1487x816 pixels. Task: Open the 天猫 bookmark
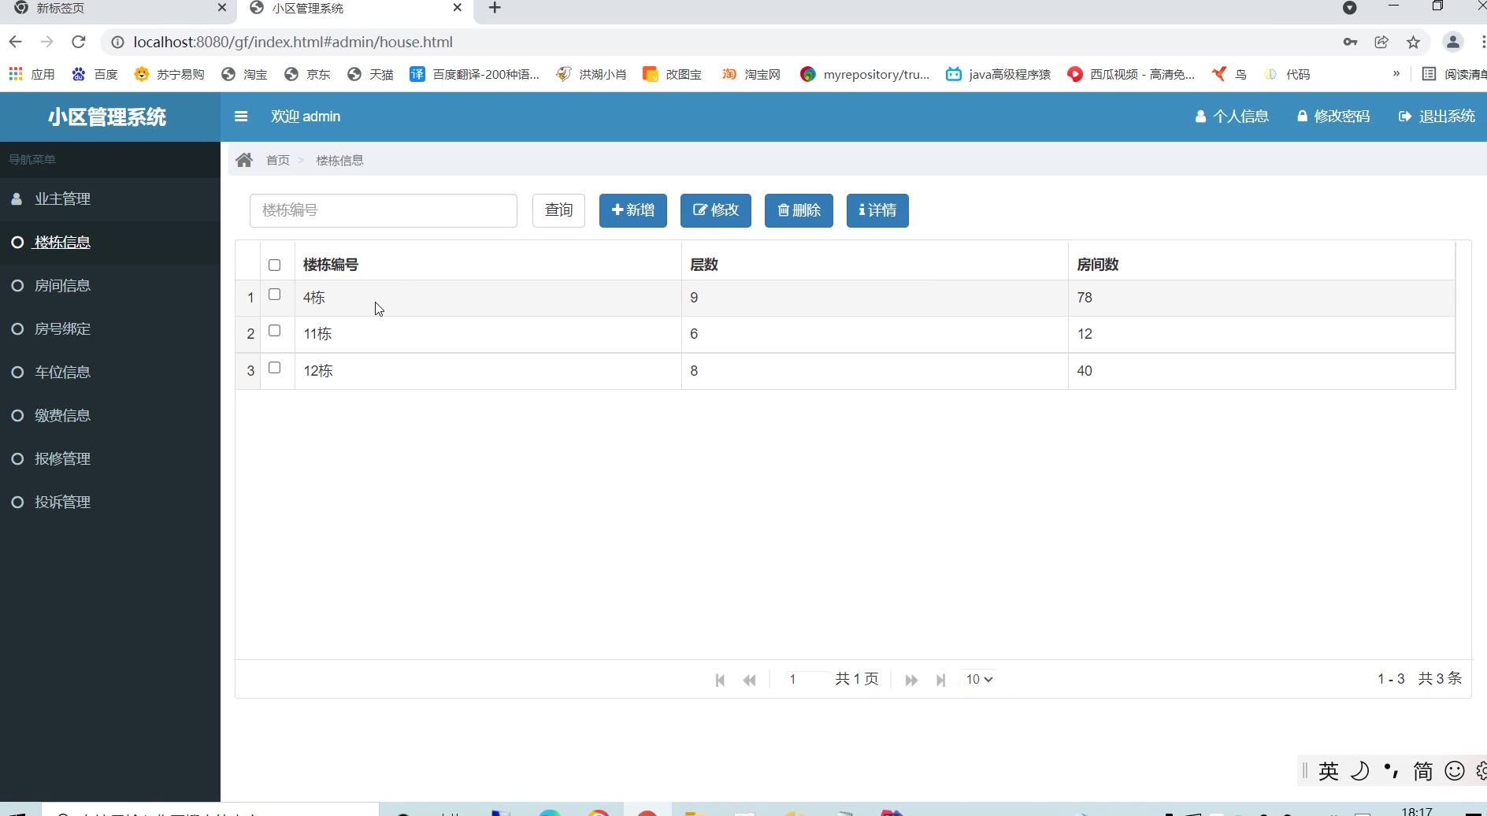(370, 74)
